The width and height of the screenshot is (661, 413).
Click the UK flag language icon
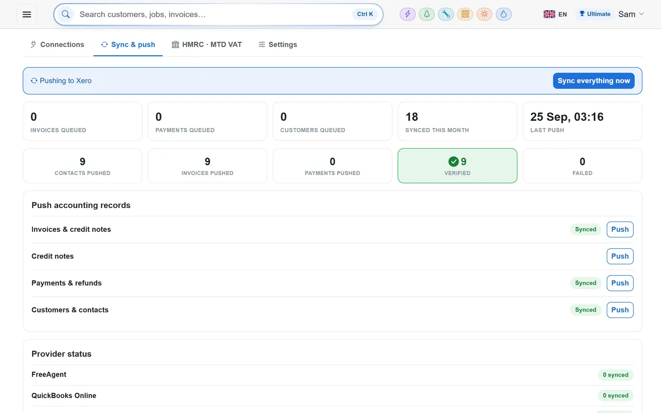click(x=549, y=14)
